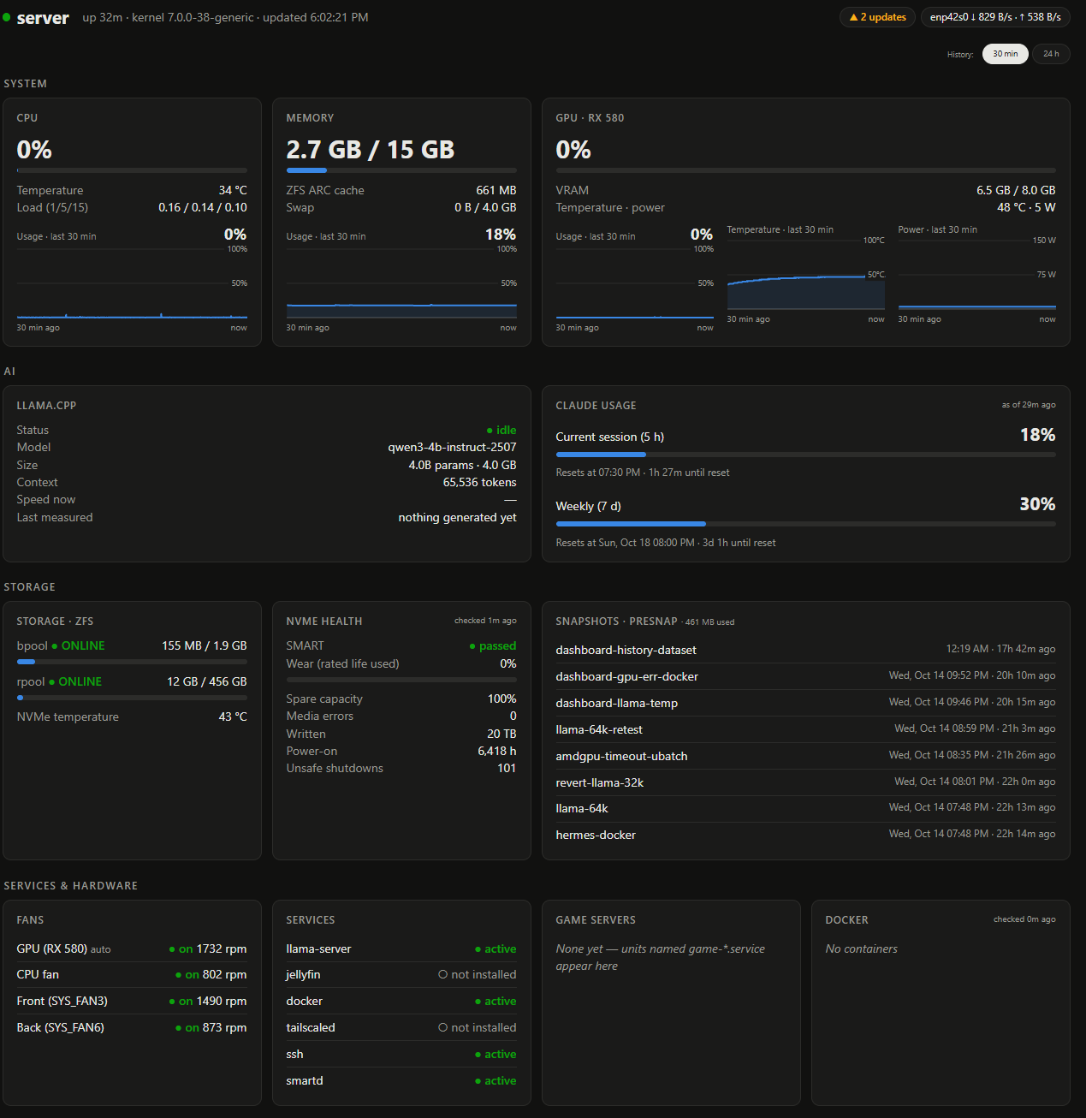The image size is (1086, 1118).
Task: Click the enp42s0 network speed badge
Action: pos(995,17)
